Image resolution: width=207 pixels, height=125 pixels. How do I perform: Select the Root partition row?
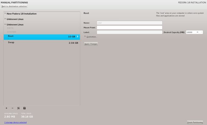click(x=42, y=37)
